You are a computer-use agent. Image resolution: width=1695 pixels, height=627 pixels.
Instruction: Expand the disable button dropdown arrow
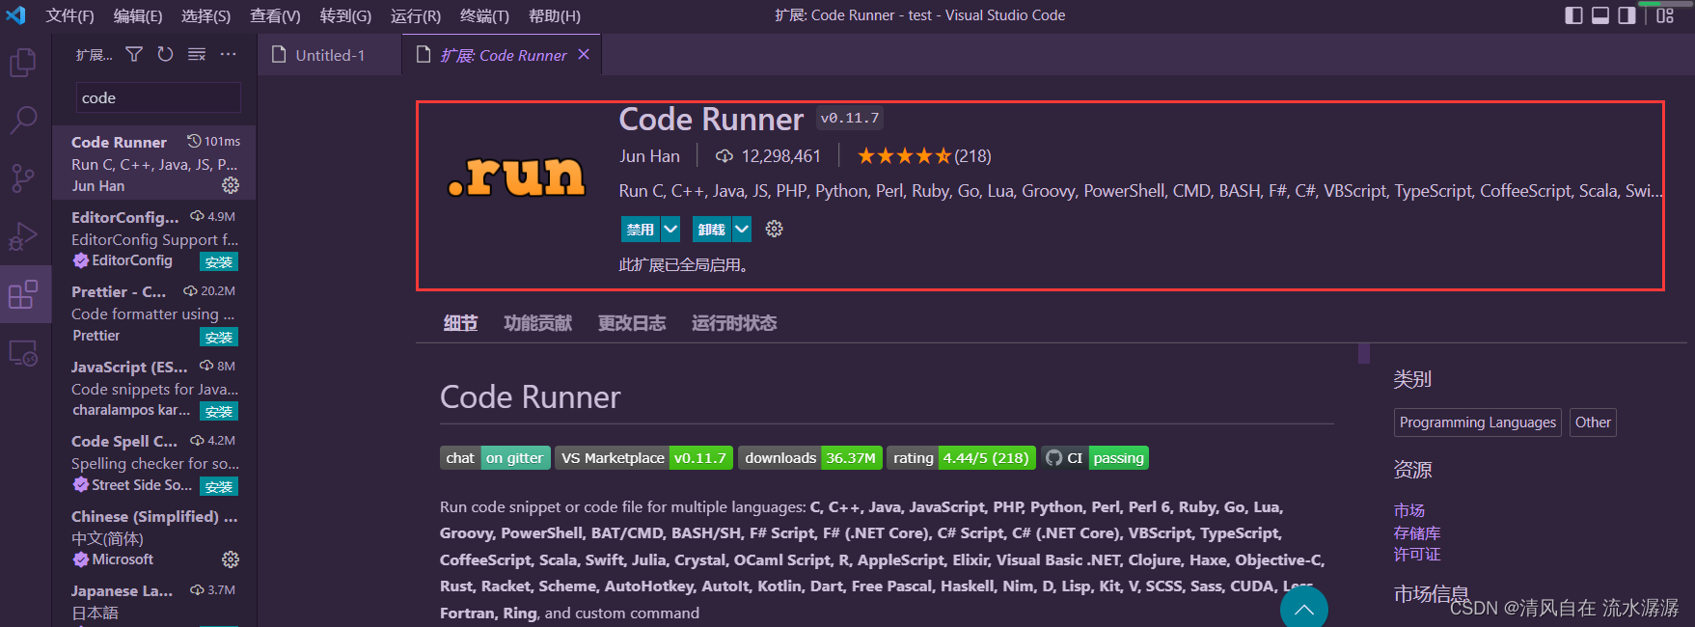670,229
